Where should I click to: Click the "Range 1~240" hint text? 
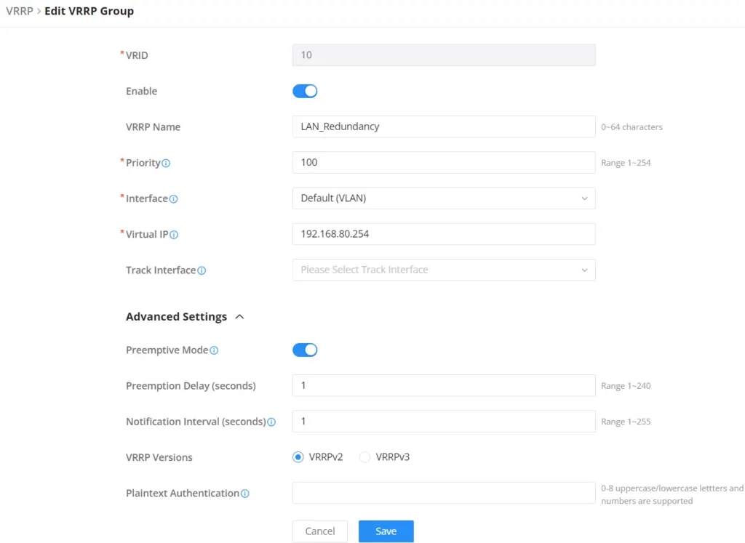[626, 386]
